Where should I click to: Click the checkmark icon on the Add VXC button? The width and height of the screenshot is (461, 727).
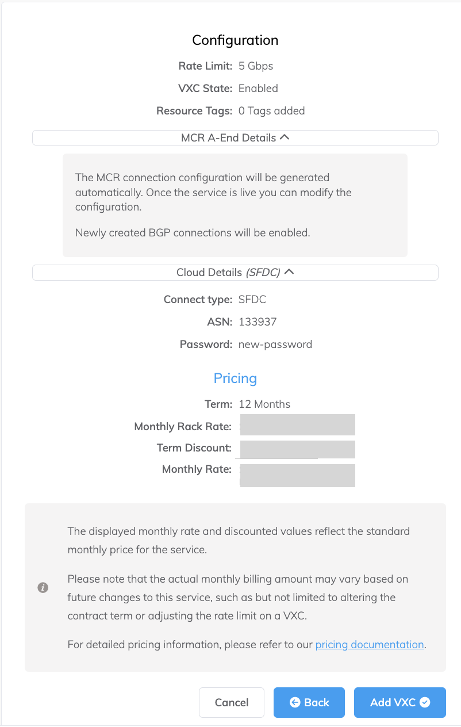424,702
